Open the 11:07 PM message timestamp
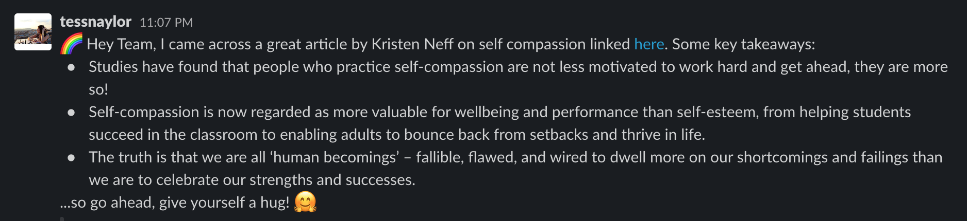This screenshot has height=221, width=967. [x=166, y=23]
